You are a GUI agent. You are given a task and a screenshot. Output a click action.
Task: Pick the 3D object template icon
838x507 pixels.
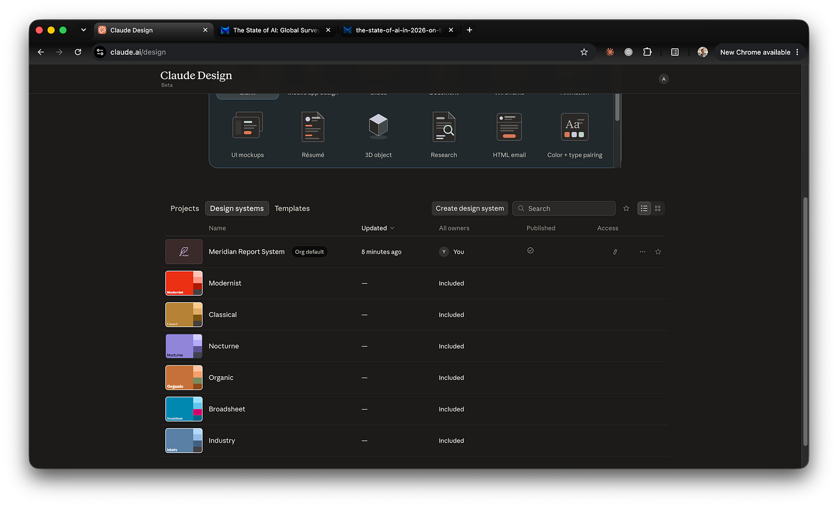(378, 126)
